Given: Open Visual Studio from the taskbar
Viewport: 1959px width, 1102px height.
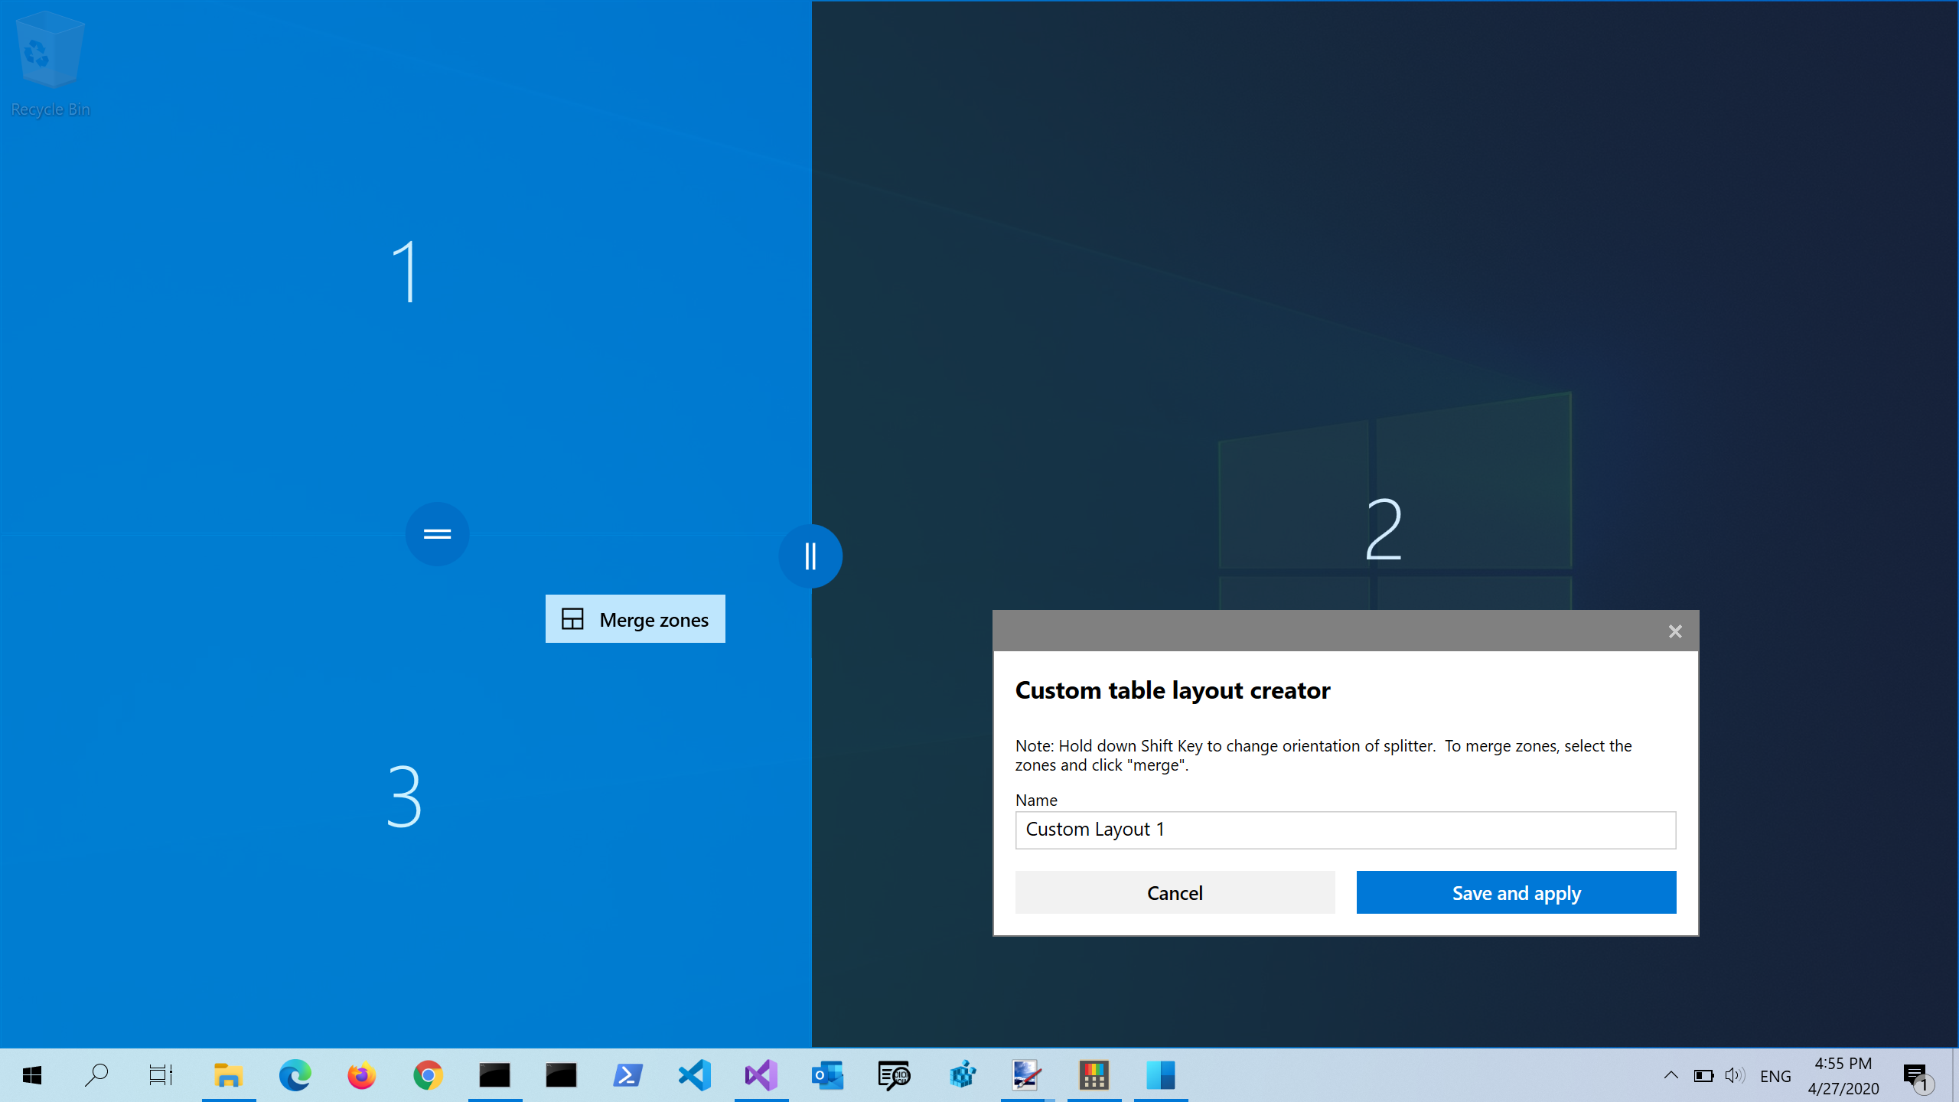Looking at the screenshot, I should 761,1075.
